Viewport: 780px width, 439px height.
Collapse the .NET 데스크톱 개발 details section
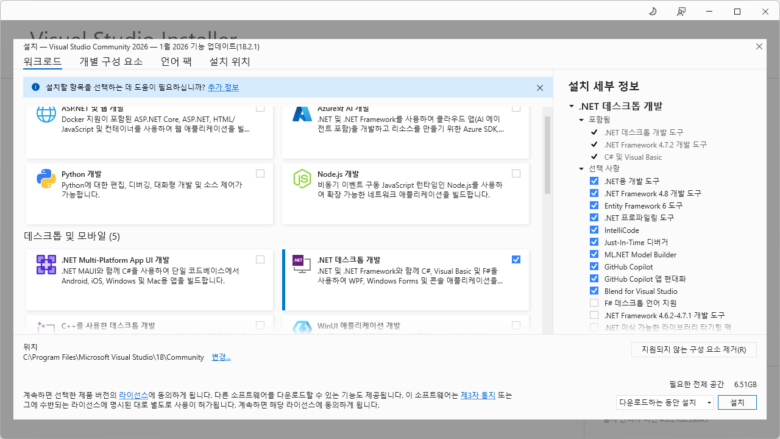(x=572, y=106)
